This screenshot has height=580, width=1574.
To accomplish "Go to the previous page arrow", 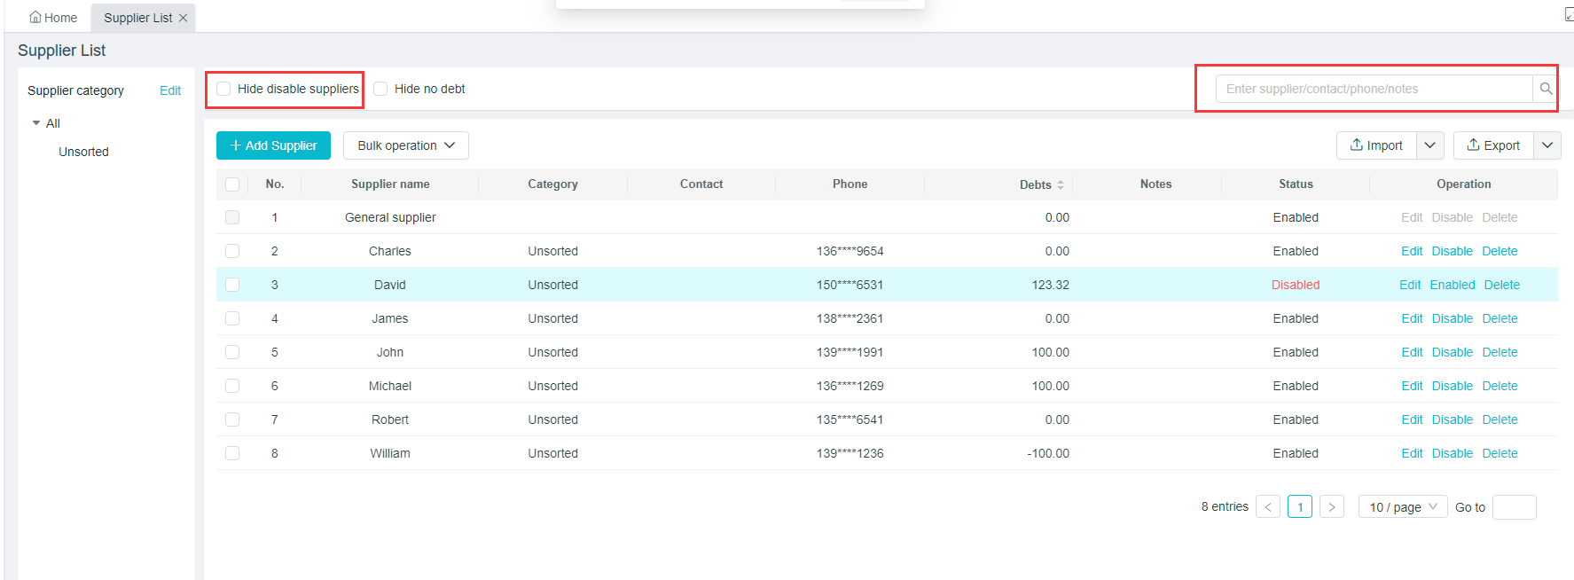I will (1268, 507).
